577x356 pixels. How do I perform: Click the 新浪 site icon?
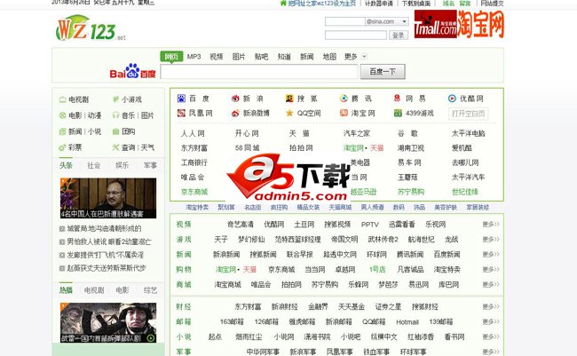point(235,99)
